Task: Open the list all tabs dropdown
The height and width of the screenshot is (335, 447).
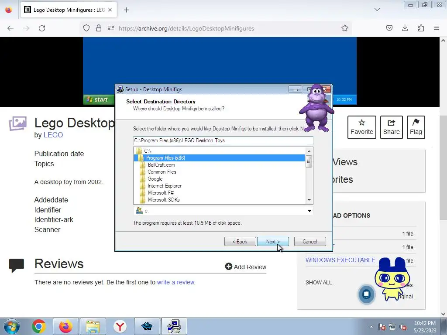Action: (377, 10)
